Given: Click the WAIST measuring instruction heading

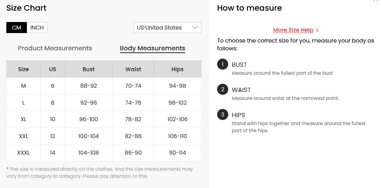Looking at the screenshot, I should [x=241, y=90].
